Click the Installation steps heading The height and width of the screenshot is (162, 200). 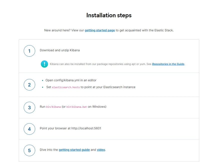(109, 15)
